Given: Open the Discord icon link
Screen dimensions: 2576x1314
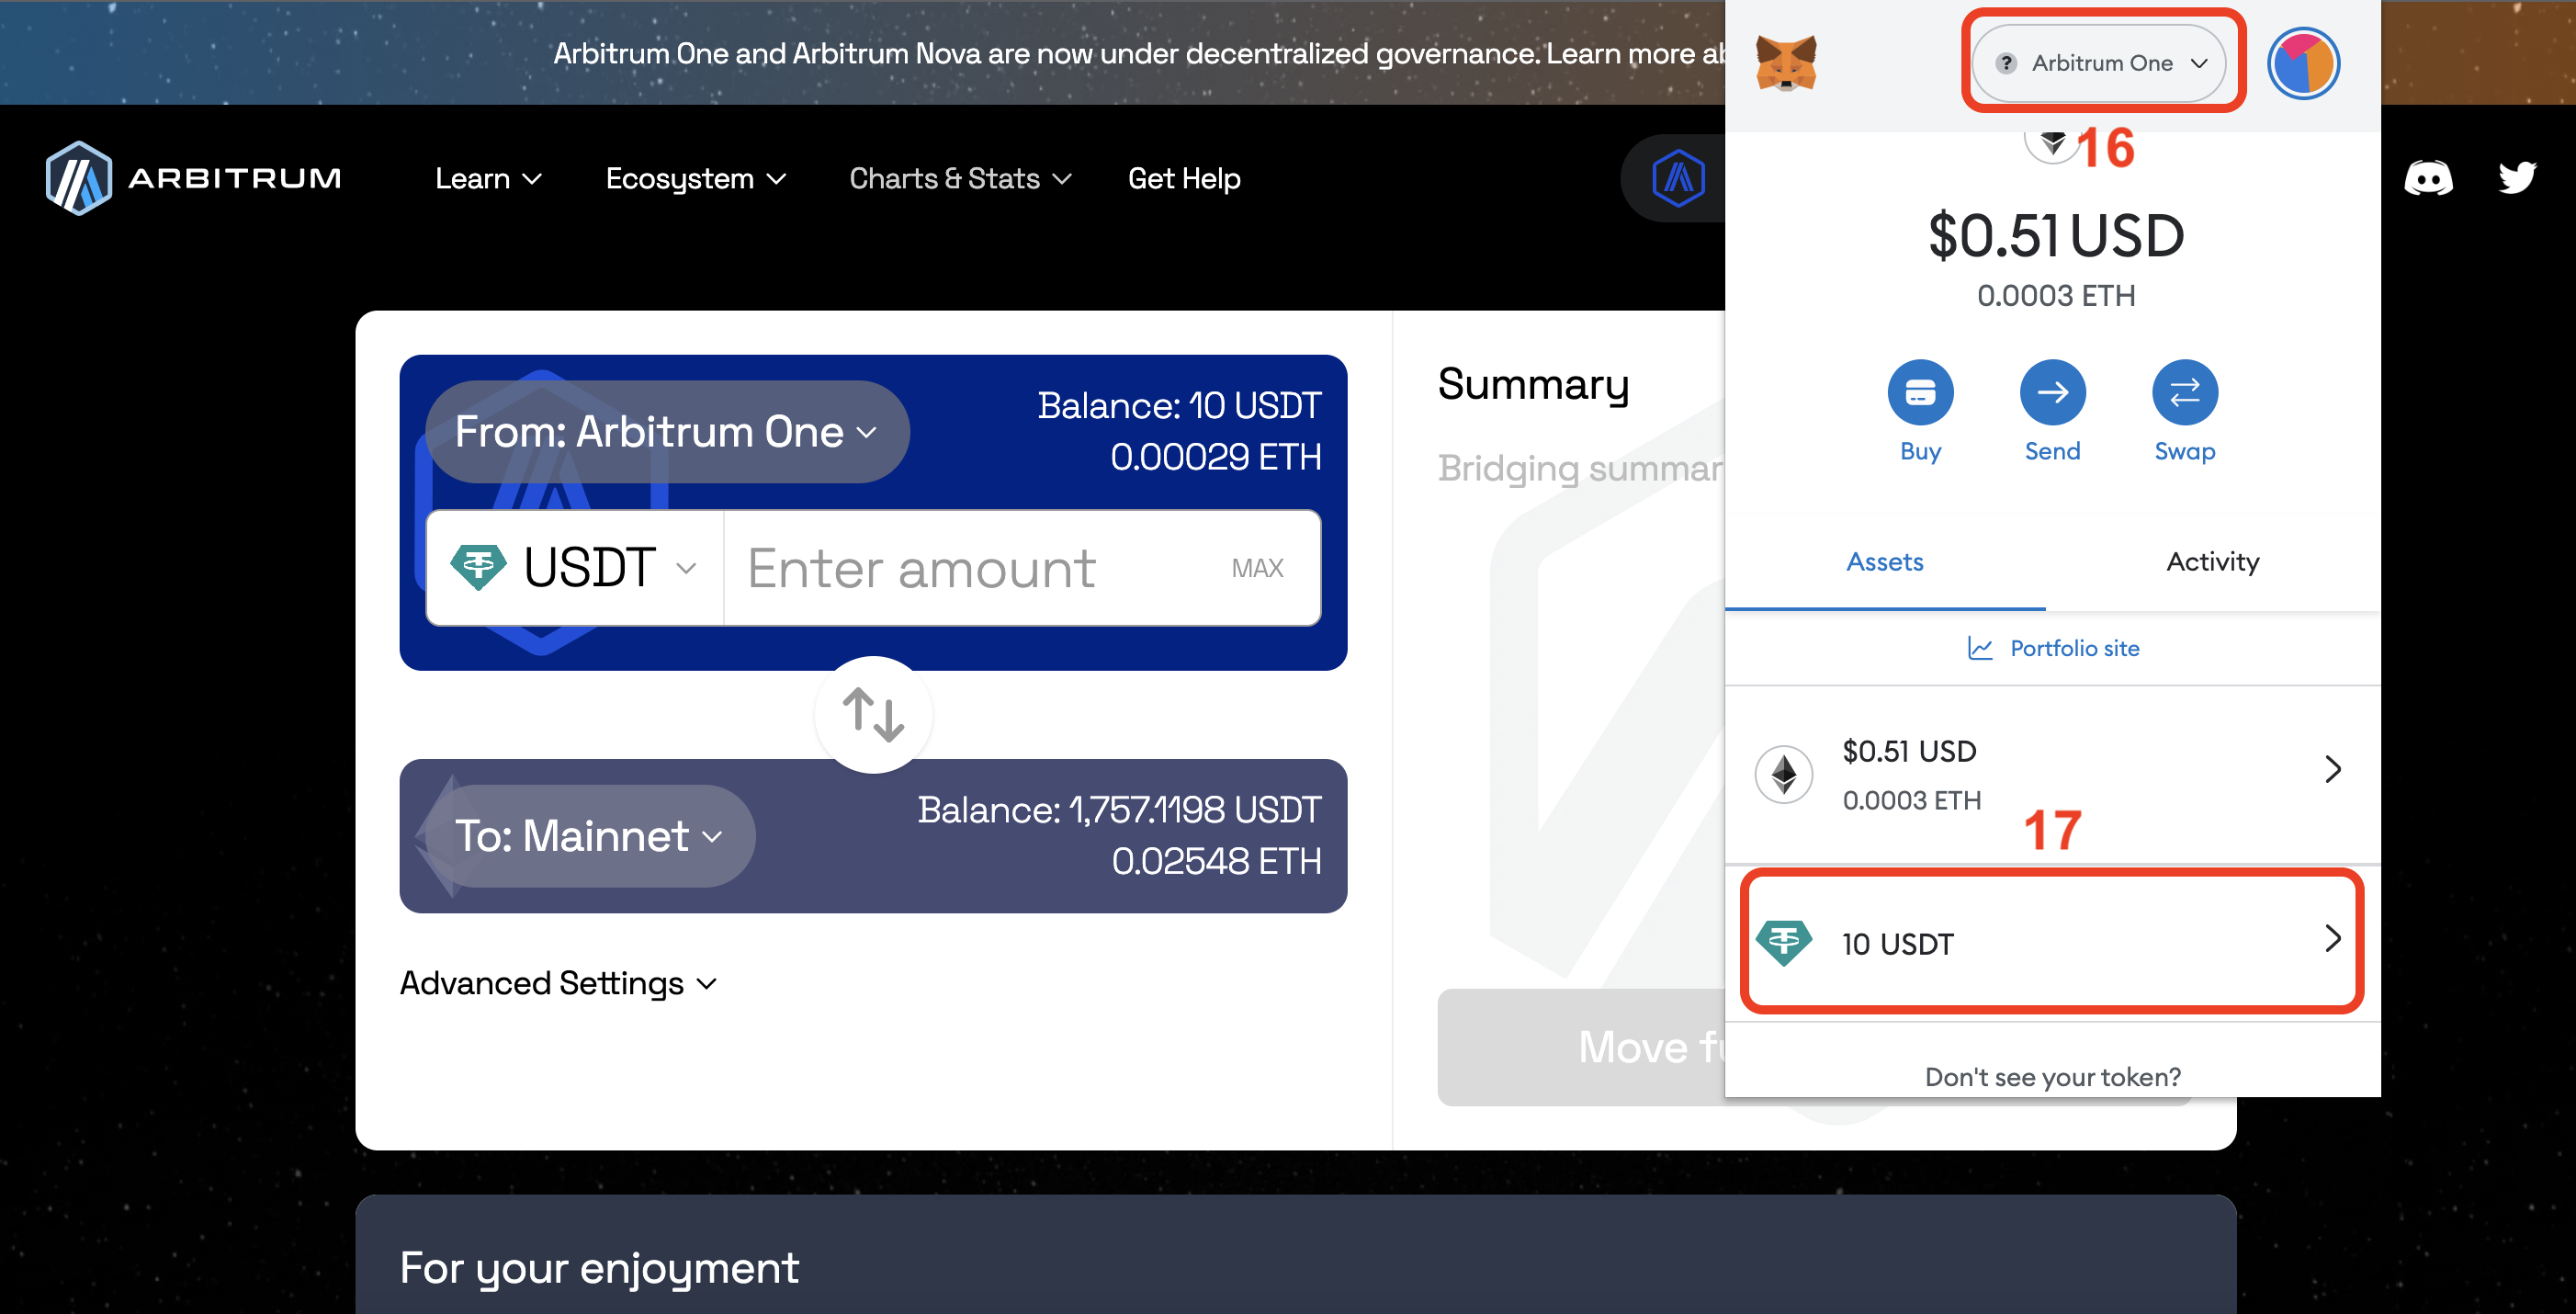Looking at the screenshot, I should pyautogui.click(x=2427, y=178).
